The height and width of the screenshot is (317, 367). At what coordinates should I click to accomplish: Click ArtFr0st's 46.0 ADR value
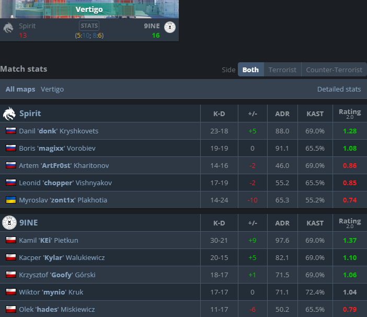coord(282,165)
